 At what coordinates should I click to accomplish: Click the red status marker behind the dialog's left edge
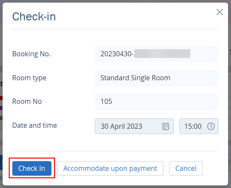[1, 98]
